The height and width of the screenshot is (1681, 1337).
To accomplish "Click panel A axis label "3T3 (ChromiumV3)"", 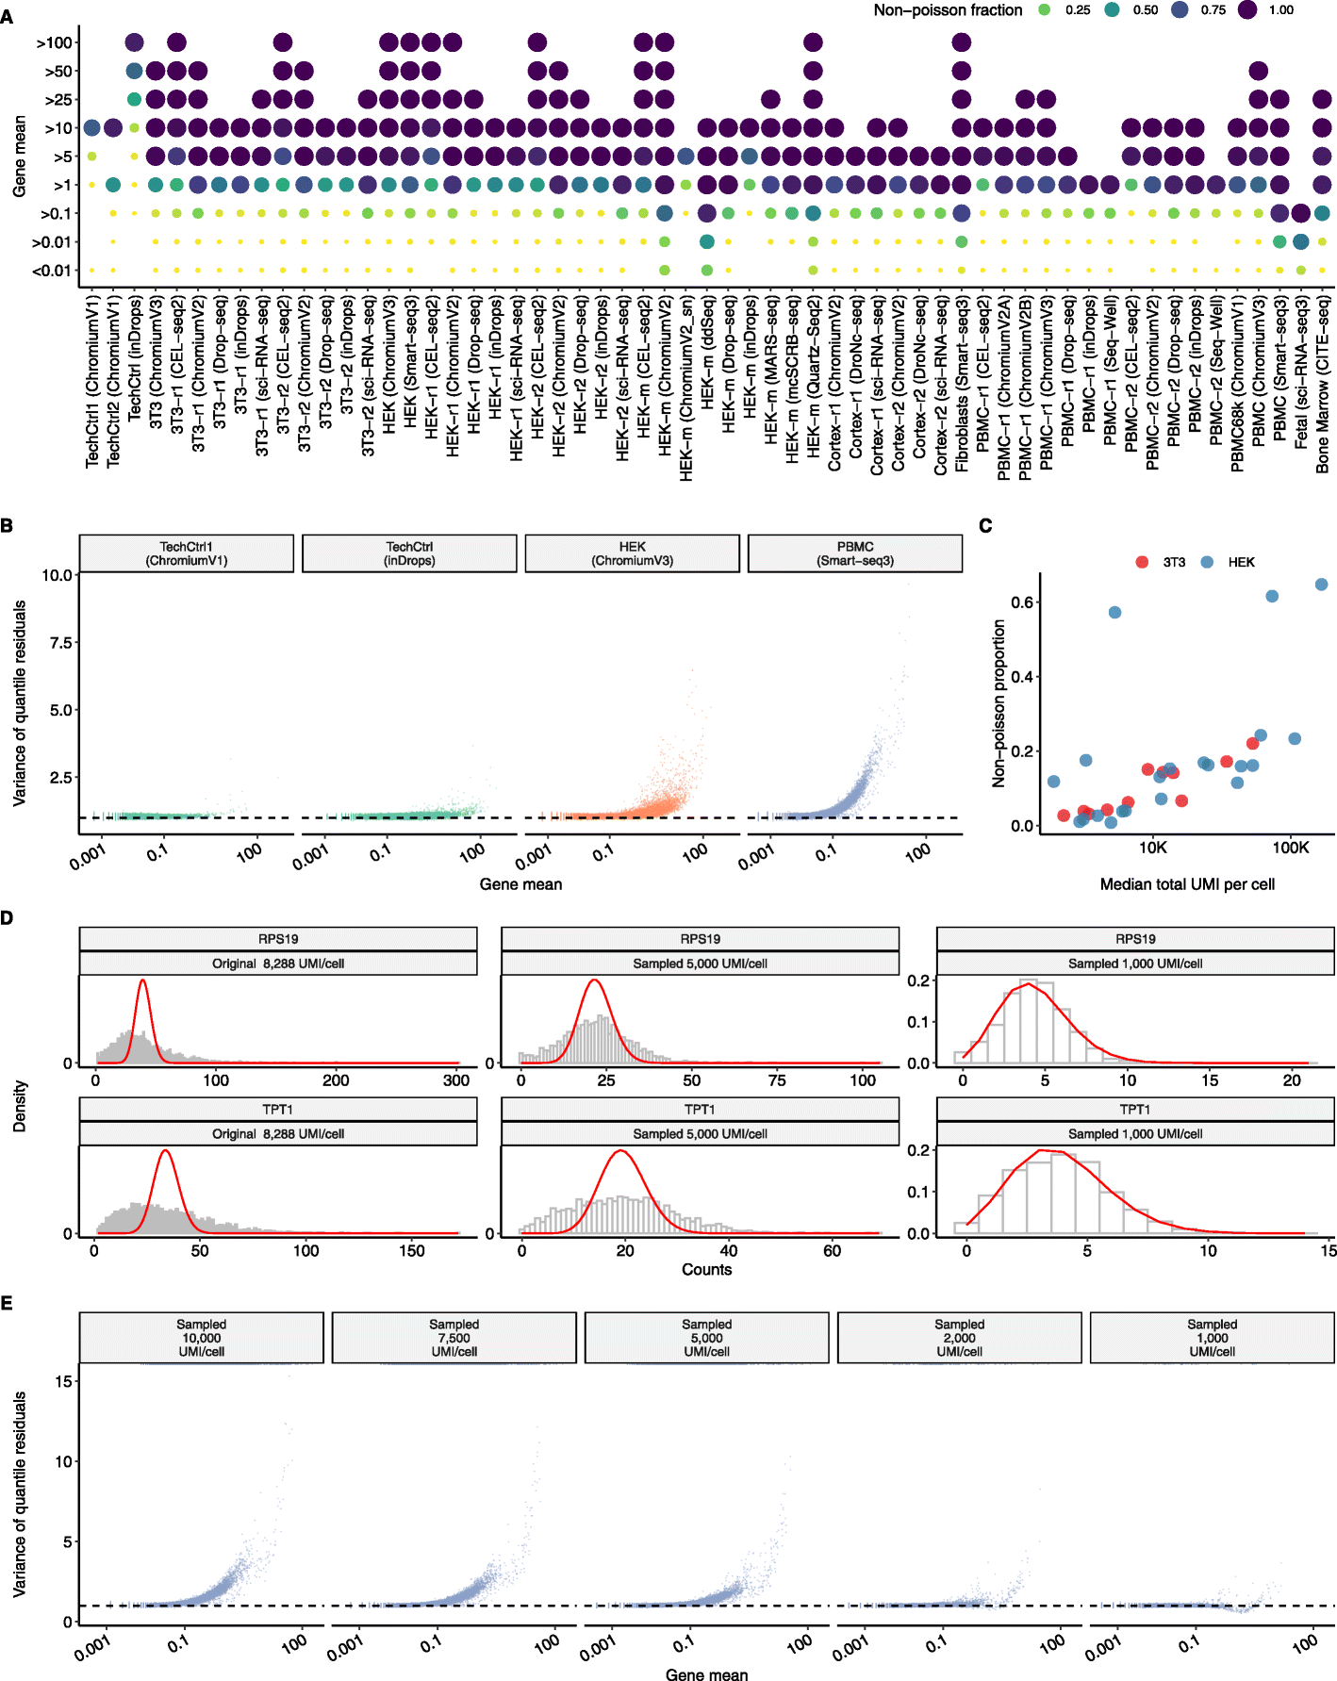I will 156,363.
